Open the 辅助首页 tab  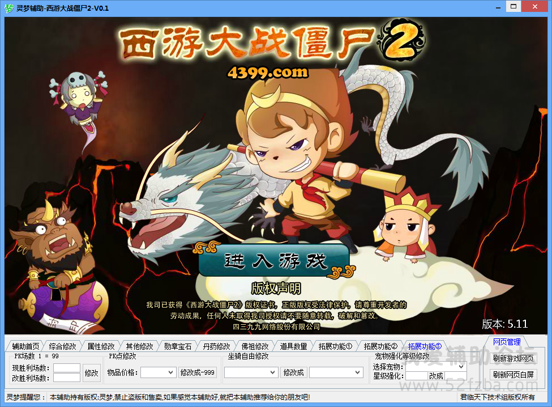coord(25,346)
